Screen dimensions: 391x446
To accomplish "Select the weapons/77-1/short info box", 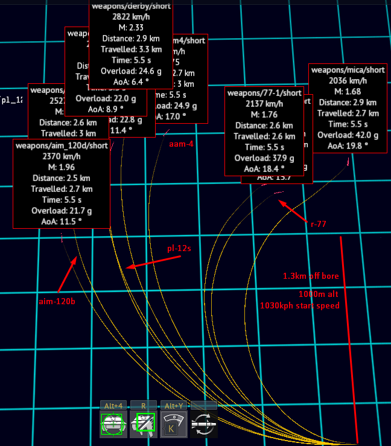I will coord(264,131).
